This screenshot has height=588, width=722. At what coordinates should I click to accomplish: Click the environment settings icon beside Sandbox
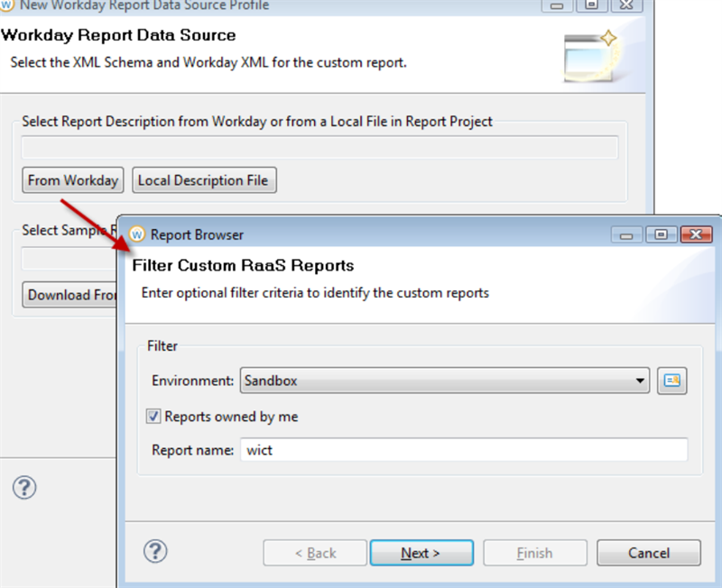pyautogui.click(x=671, y=381)
